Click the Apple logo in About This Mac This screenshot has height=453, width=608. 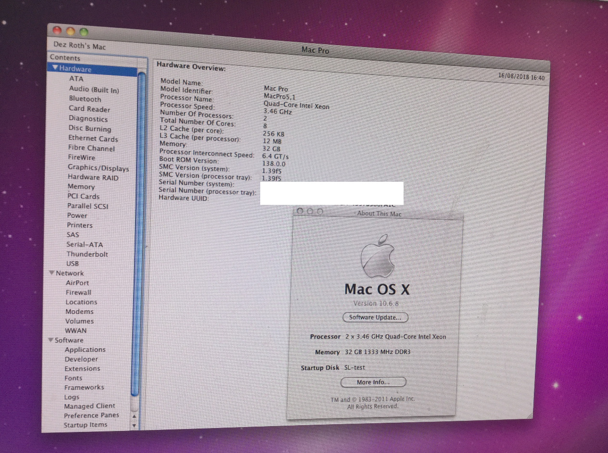coord(378,256)
